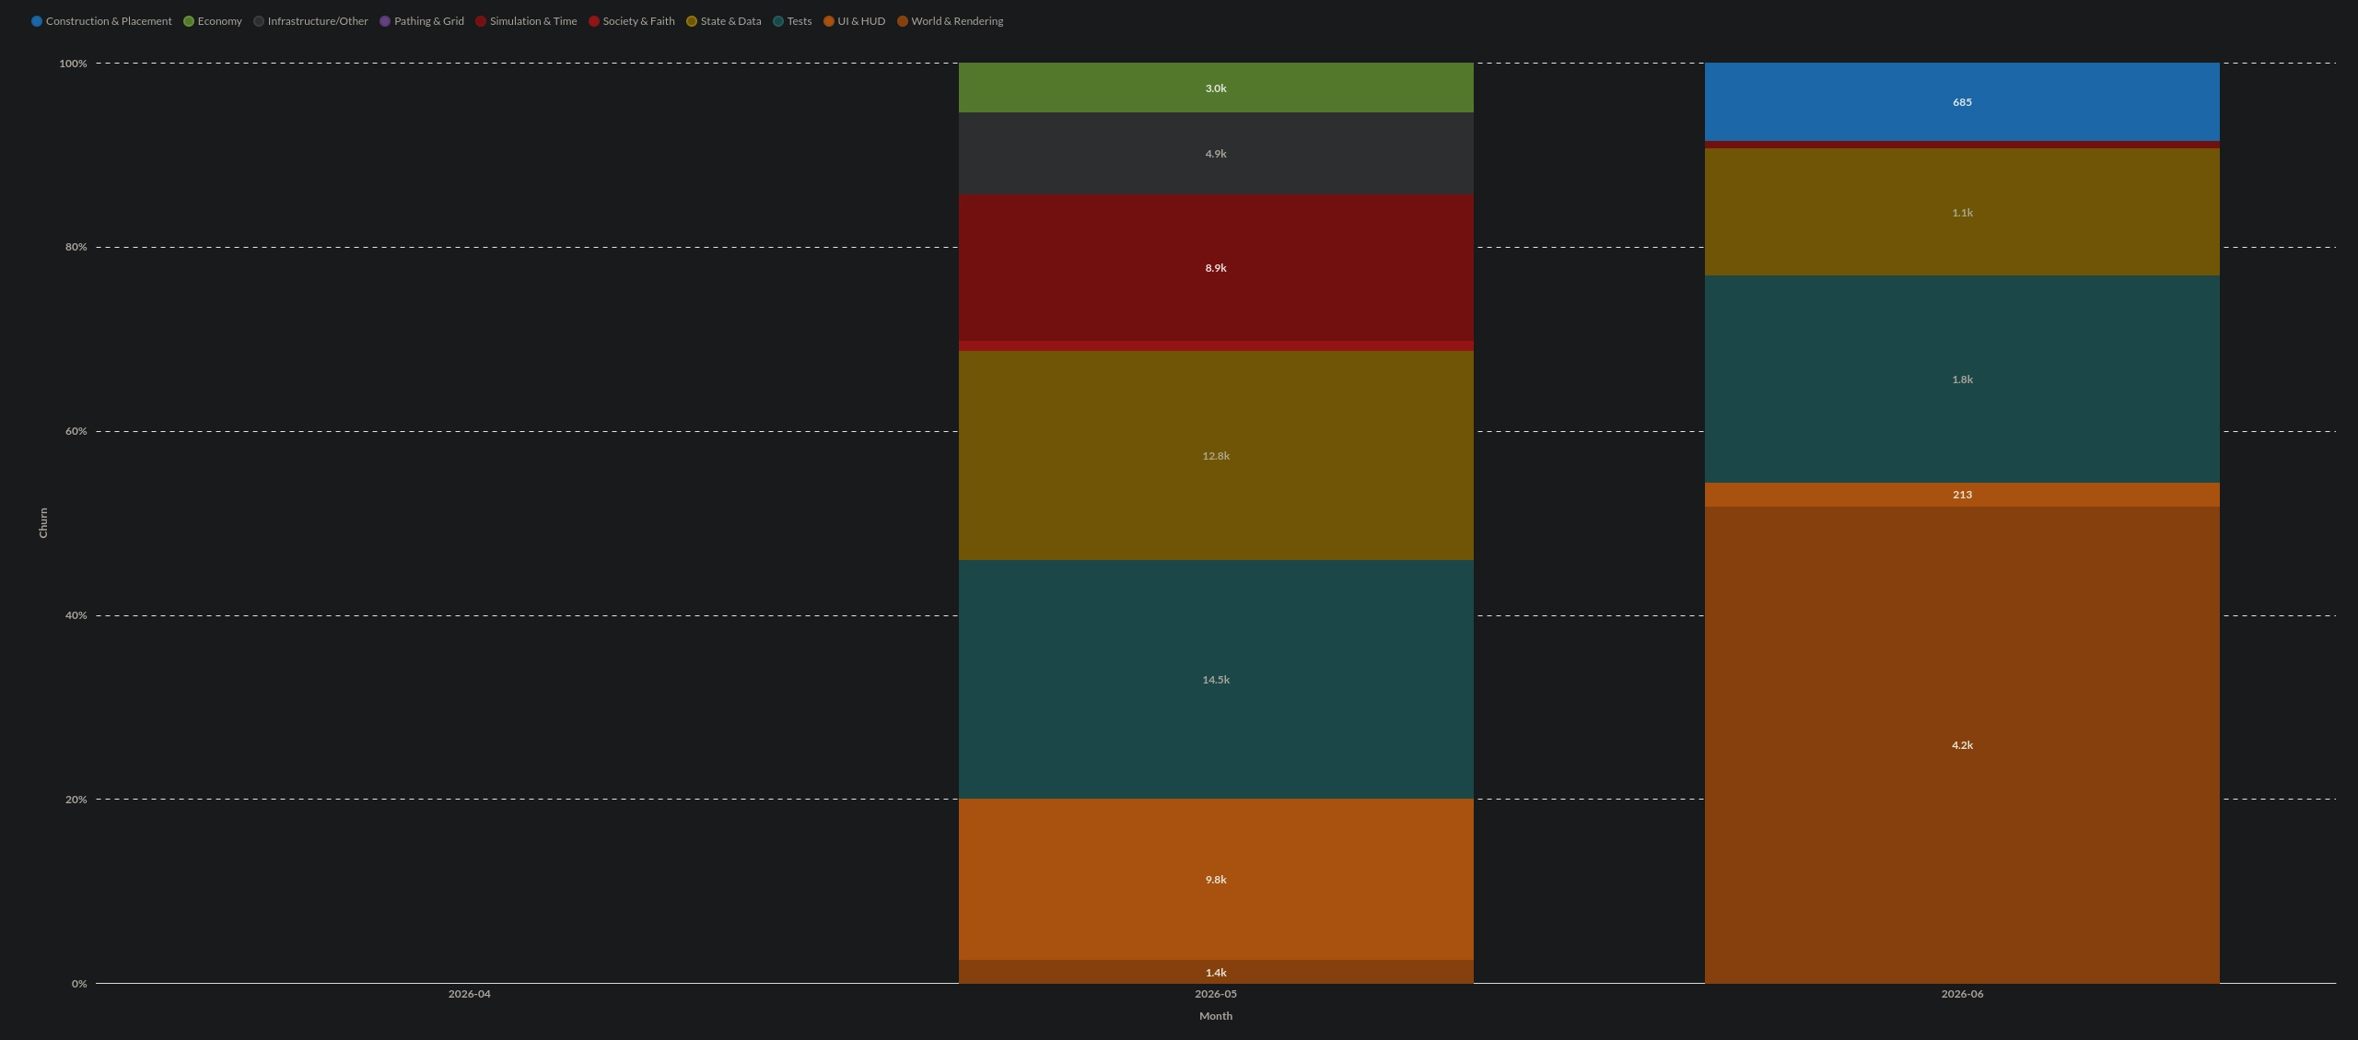This screenshot has height=1040, width=2358.
Task: Click the 60% y-axis tick label
Action: [76, 431]
